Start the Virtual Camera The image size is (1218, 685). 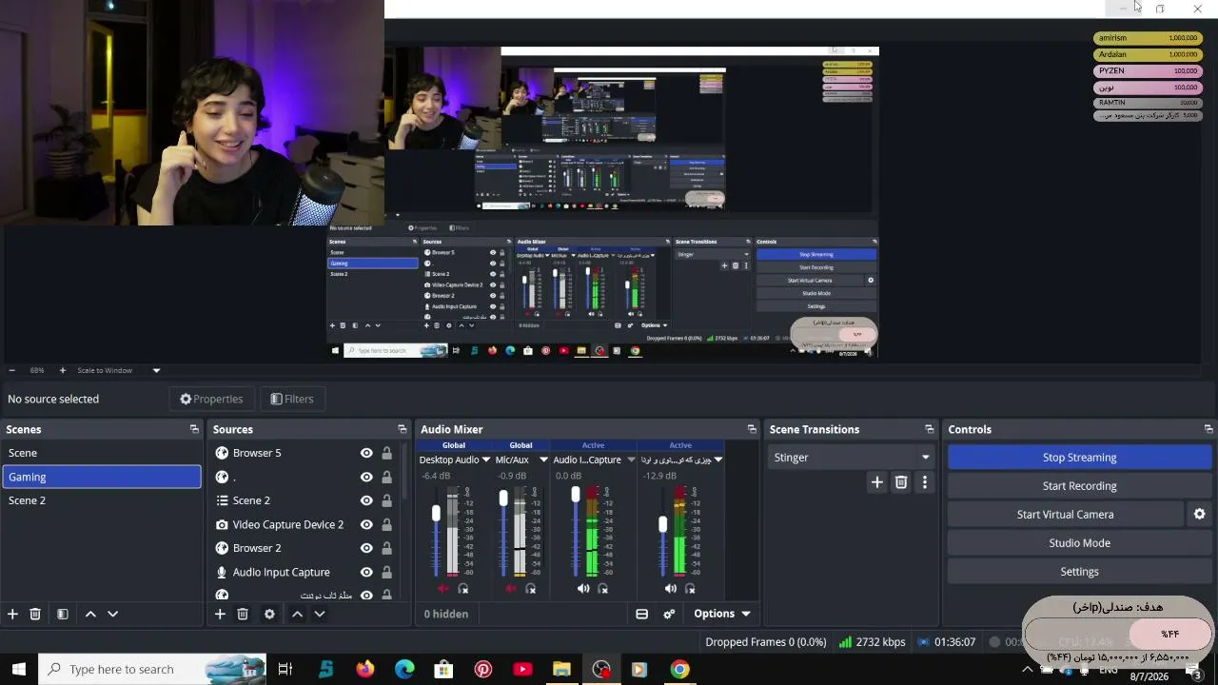click(1065, 515)
